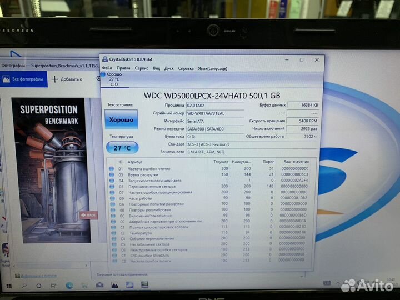
Task: Open the Диск menu
Action: pos(169,68)
